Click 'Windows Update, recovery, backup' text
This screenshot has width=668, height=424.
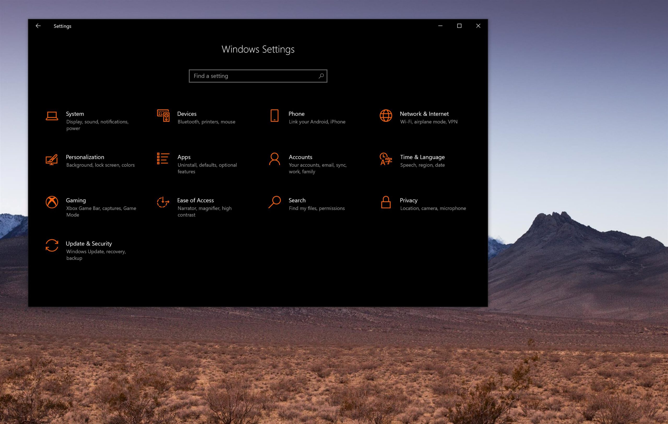pyautogui.click(x=96, y=255)
